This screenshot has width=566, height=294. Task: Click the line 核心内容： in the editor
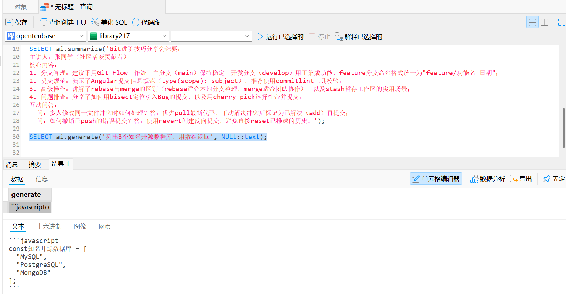(43, 65)
